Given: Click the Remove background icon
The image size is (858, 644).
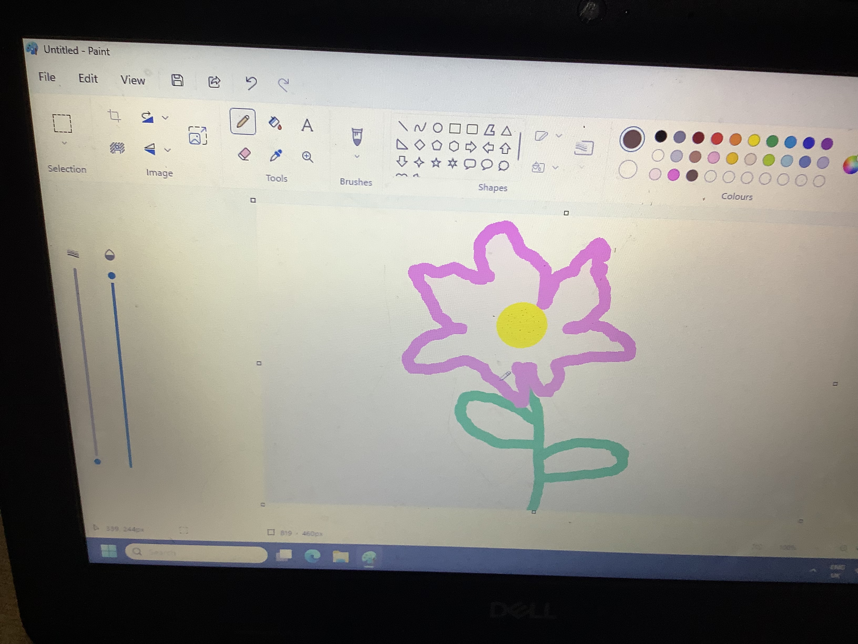Looking at the screenshot, I should 117,148.
